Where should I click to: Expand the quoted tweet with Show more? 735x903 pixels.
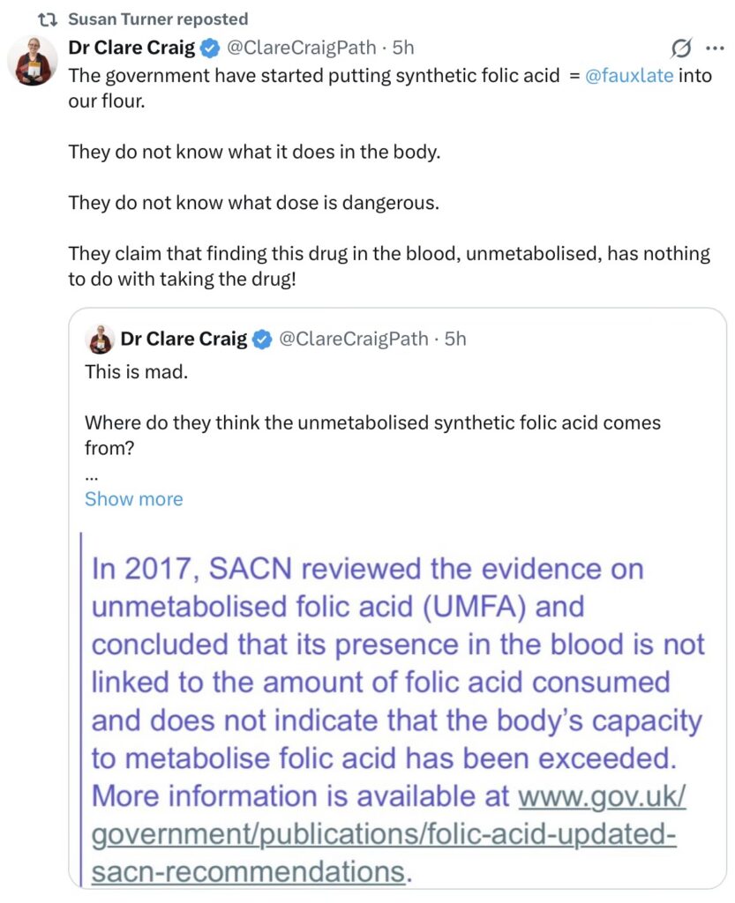pyautogui.click(x=134, y=499)
